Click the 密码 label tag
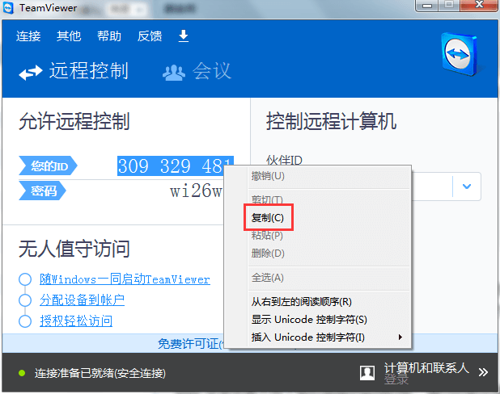The image size is (500, 394). pos(42,191)
